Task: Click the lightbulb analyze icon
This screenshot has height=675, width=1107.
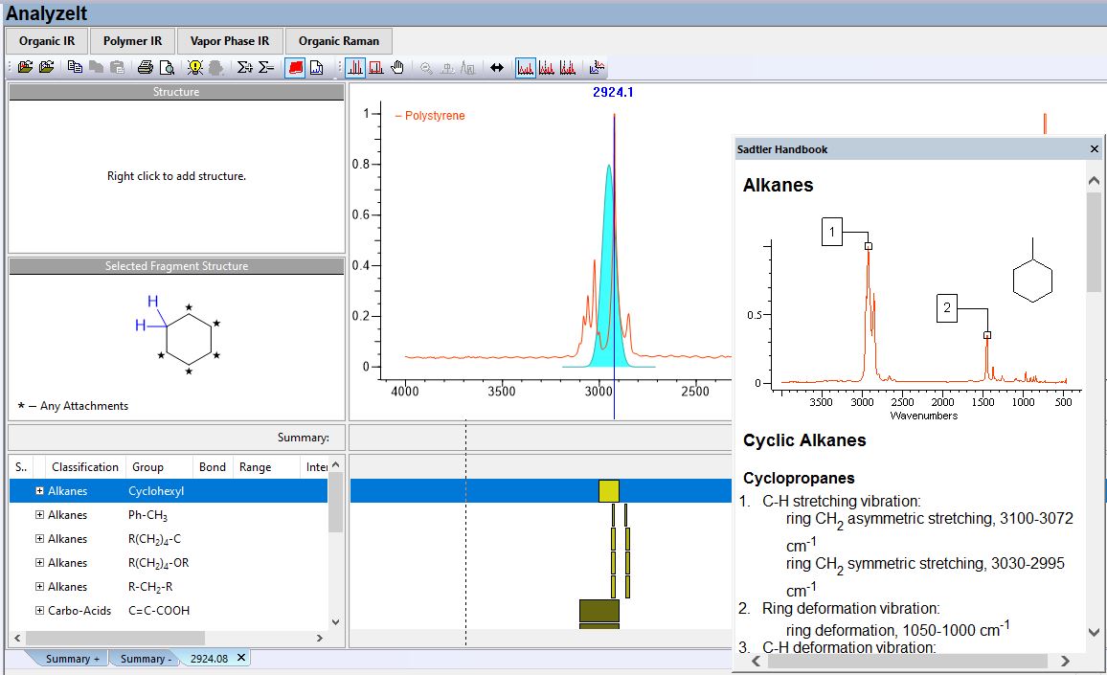Action: (x=195, y=68)
